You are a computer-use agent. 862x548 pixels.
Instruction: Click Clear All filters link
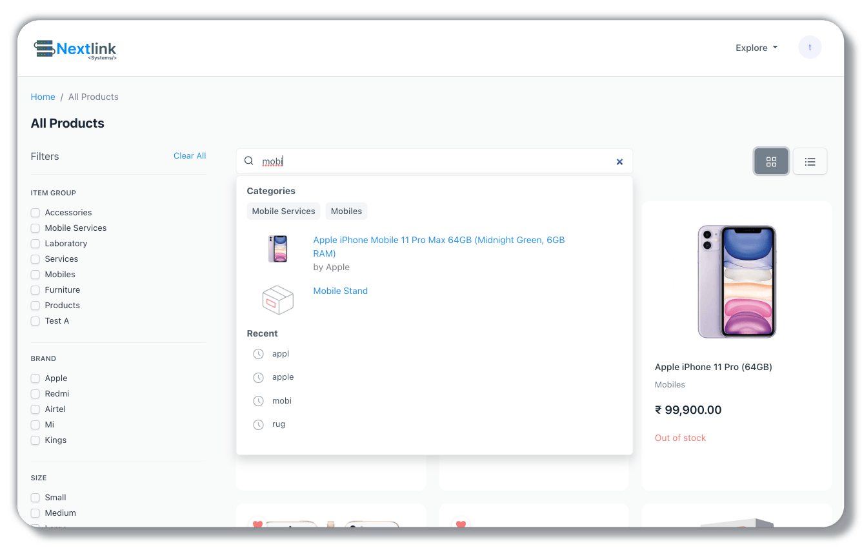(190, 155)
